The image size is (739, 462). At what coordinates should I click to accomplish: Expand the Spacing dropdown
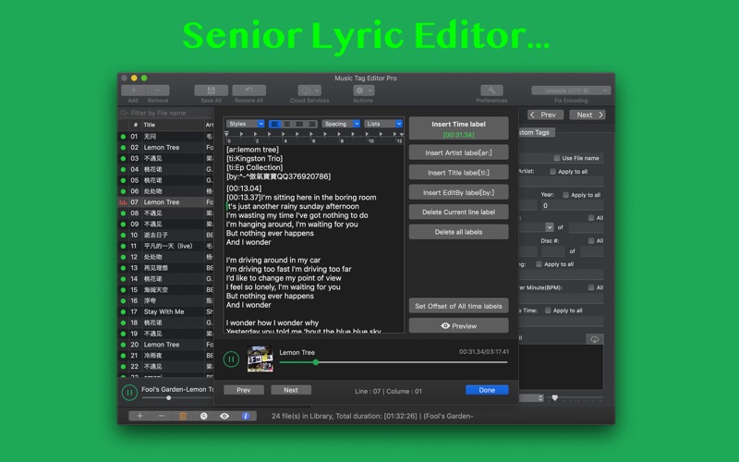click(x=341, y=124)
